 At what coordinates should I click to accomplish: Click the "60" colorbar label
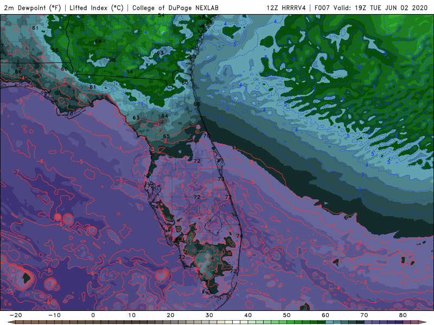tap(325, 315)
